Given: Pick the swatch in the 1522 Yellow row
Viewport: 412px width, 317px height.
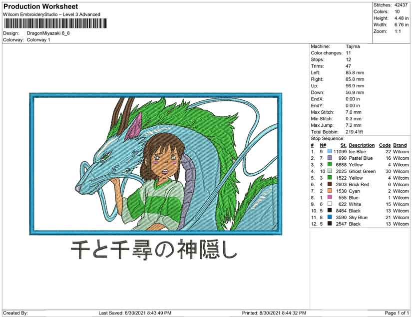Looking at the screenshot, I should pyautogui.click(x=330, y=178).
